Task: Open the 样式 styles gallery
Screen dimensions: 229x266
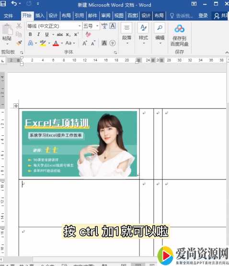Action: [143, 34]
